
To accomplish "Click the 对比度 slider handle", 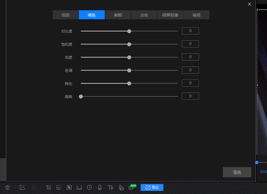I will pos(129,31).
